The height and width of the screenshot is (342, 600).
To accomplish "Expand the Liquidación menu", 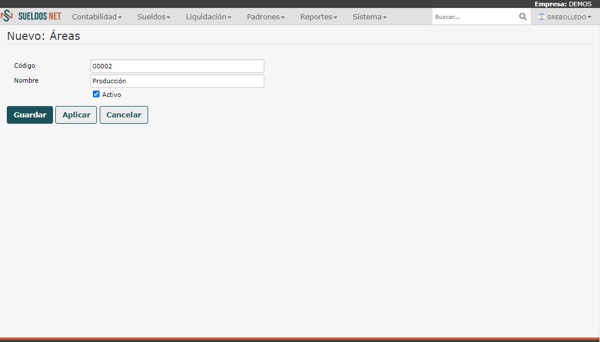I will point(209,17).
